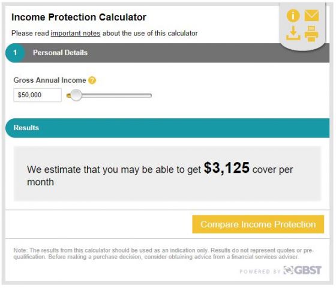Click the step 1 circle badge
The width and height of the screenshot is (336, 288).
15,53
